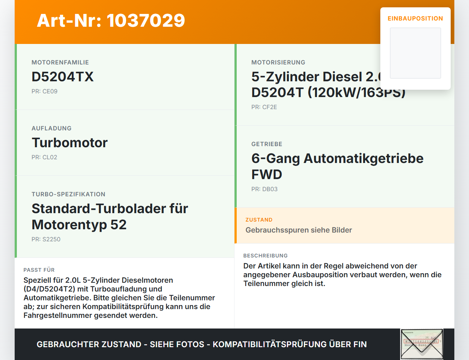Click the Beschreibung paragraph about Ausbauposition
469x360 pixels.
[x=343, y=275]
